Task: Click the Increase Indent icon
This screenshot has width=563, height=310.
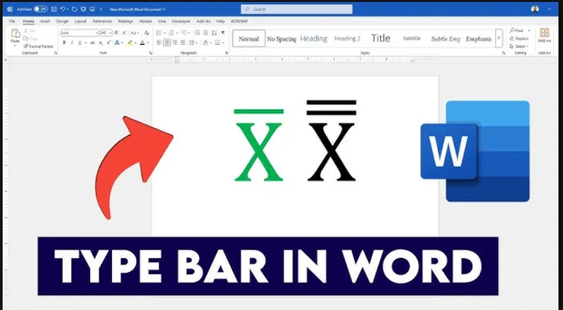Action: click(x=205, y=32)
